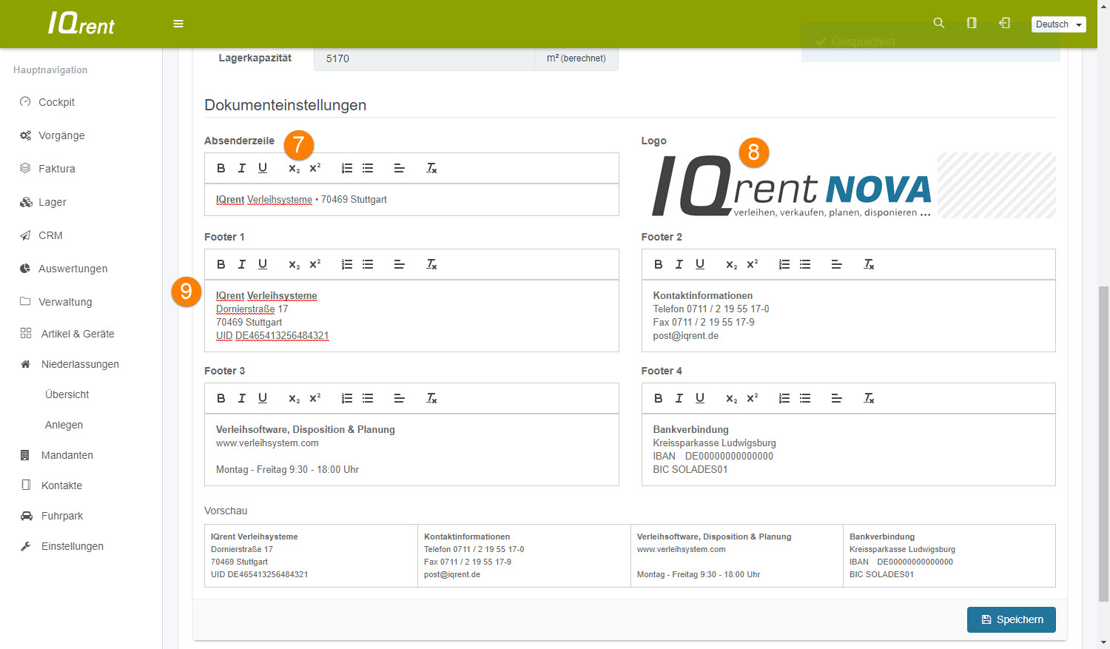Open the Deutsch language dropdown
This screenshot has width=1110, height=649.
tap(1059, 24)
